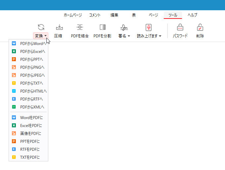
Task: Choose 画像をPDFに menu entry
Action: [x=28, y=133]
